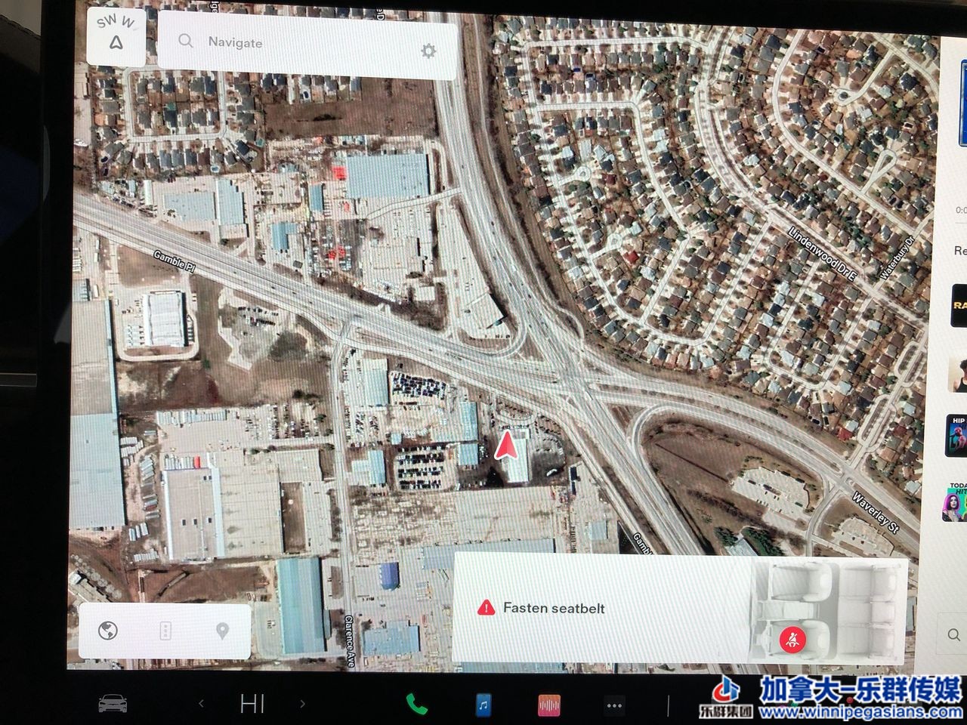Image resolution: width=967 pixels, height=725 pixels.
Task: Tap the red unbuckled seat indicator
Action: click(x=792, y=640)
